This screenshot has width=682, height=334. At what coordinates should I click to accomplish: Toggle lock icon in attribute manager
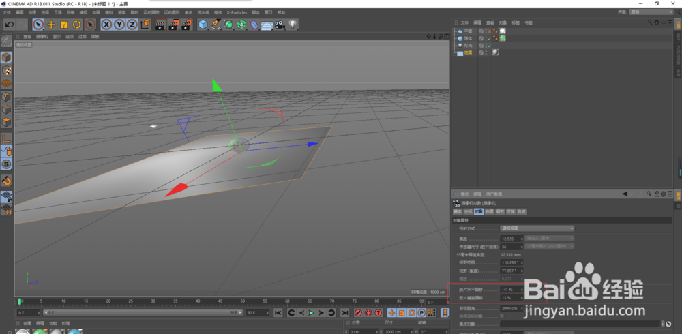[x=657, y=194]
